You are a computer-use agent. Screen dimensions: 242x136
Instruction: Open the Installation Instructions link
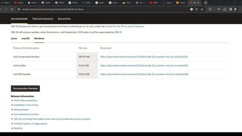[26, 105]
